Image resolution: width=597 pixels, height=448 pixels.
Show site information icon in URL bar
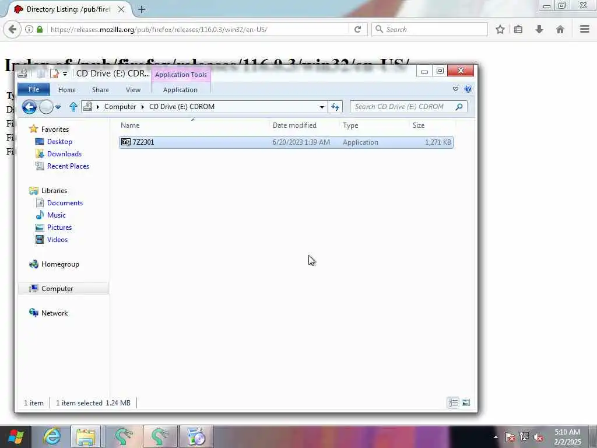click(x=29, y=29)
